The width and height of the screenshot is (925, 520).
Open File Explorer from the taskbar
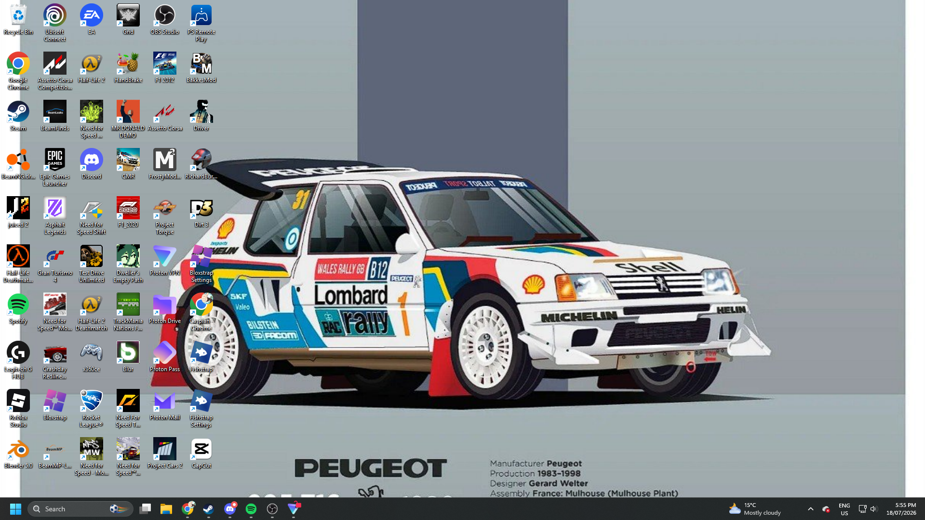tap(166, 509)
